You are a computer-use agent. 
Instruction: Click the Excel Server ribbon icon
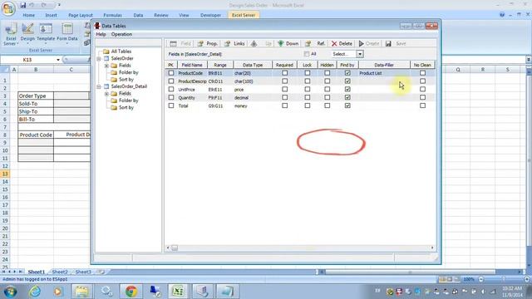pyautogui.click(x=11, y=34)
